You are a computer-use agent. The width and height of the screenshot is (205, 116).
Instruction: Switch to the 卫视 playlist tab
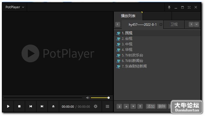174,24
